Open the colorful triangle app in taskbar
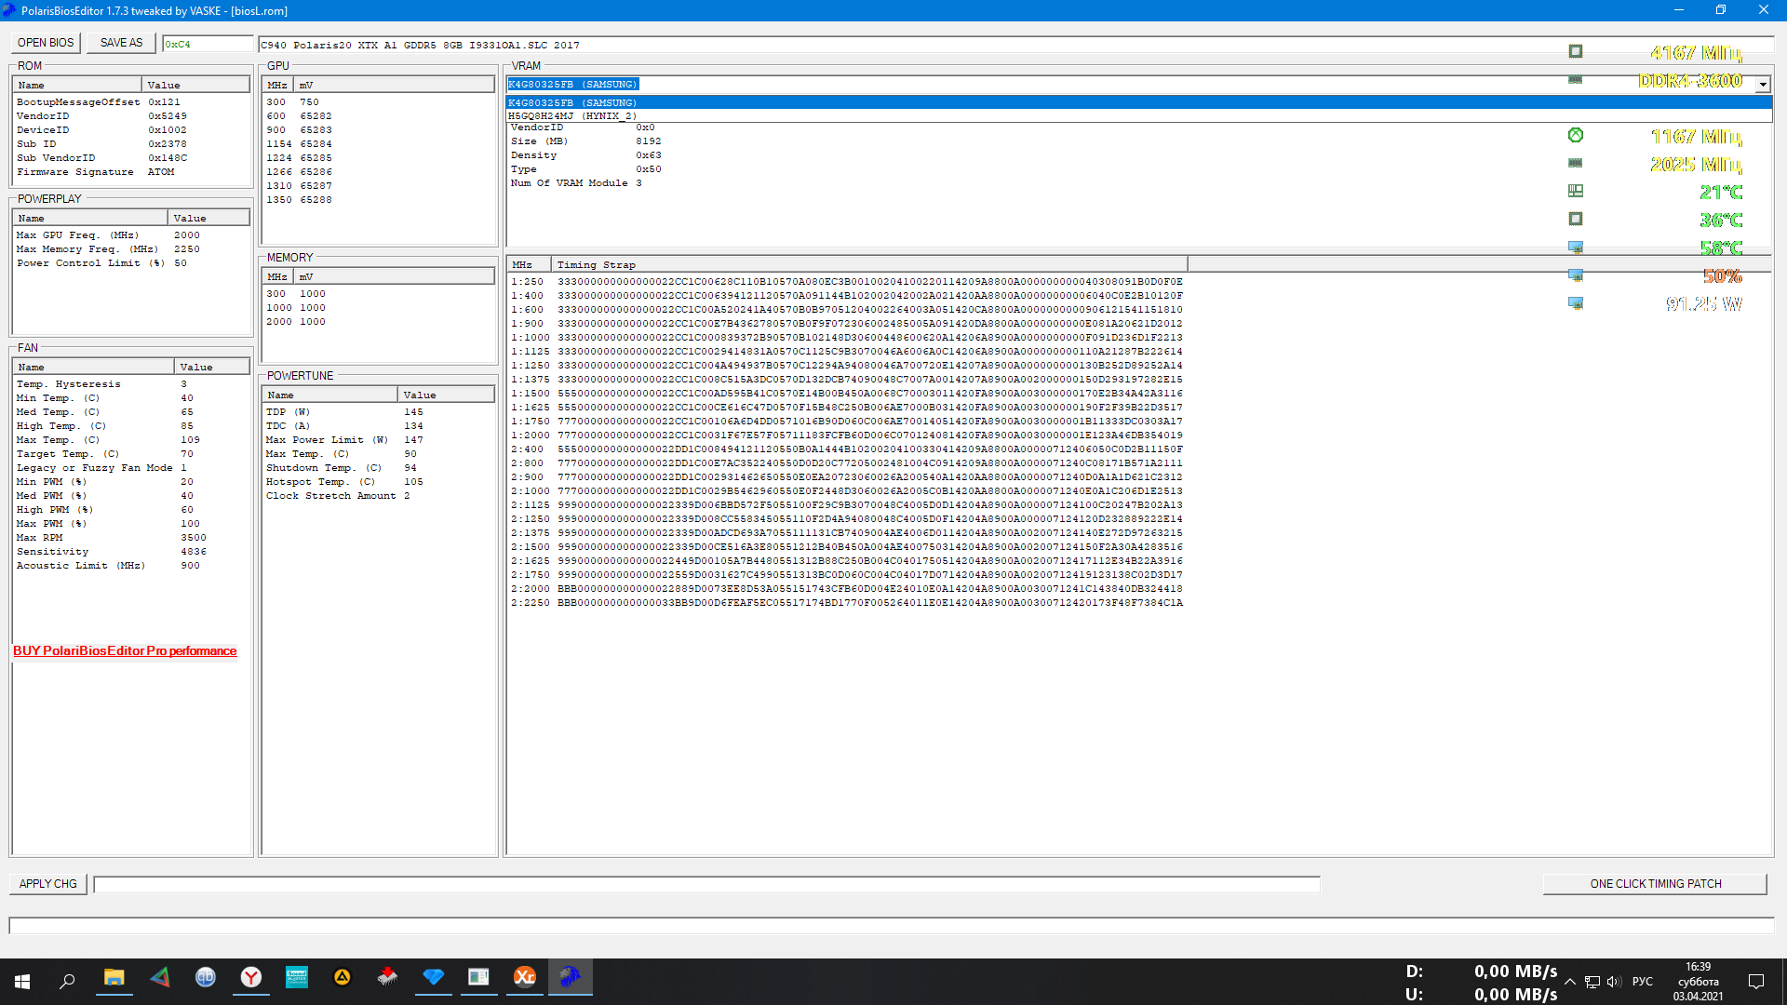This screenshot has height=1005, width=1787. [x=160, y=978]
